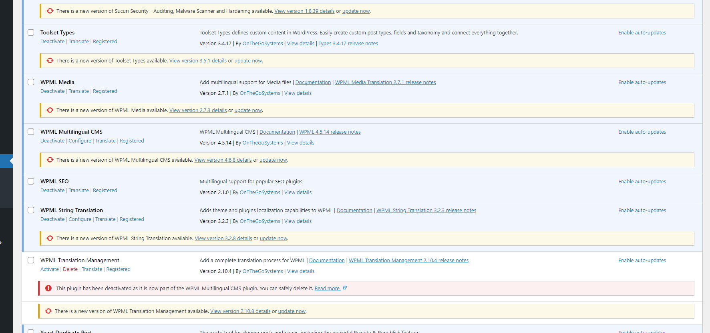710x333 pixels.
Task: View version 2.7.3 details of WPML Media
Action: 198,110
